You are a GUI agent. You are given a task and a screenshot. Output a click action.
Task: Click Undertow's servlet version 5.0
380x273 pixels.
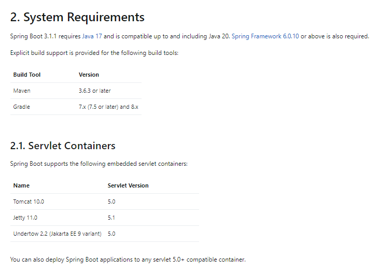click(111, 234)
